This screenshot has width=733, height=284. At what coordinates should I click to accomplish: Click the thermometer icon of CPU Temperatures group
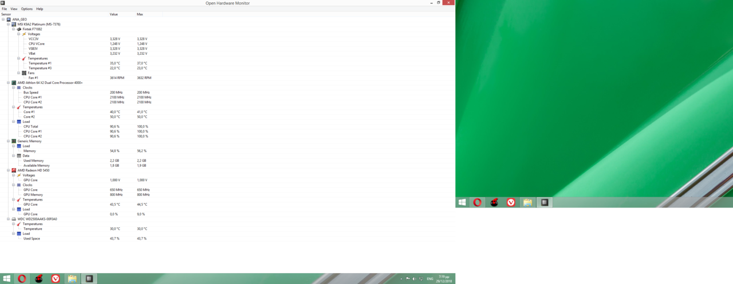[x=19, y=107]
